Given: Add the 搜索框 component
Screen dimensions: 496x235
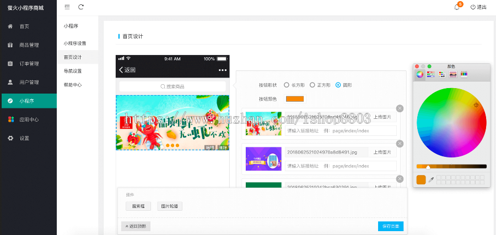Looking at the screenshot, I should point(138,206).
